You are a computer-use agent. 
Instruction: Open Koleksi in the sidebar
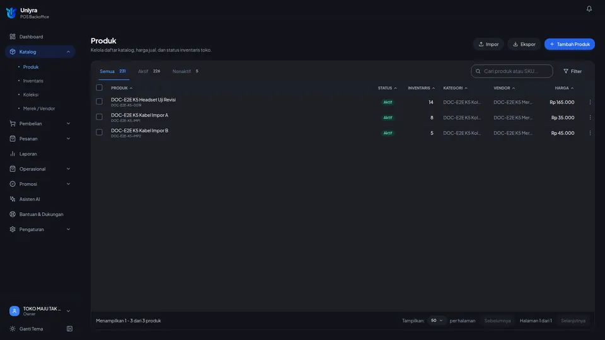[30, 94]
